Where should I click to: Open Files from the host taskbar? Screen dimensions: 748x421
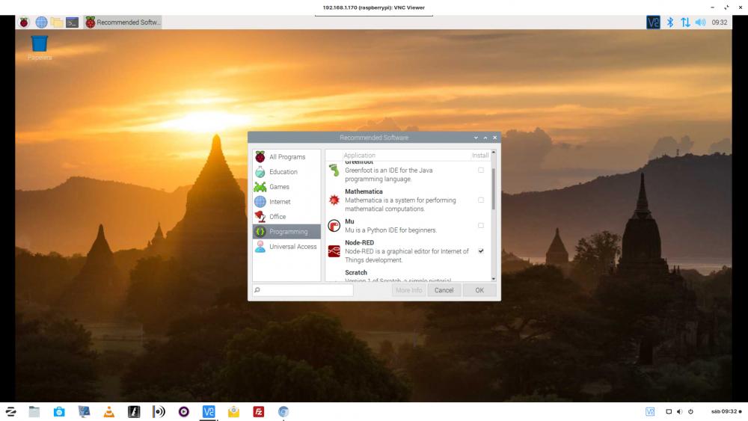click(x=34, y=412)
